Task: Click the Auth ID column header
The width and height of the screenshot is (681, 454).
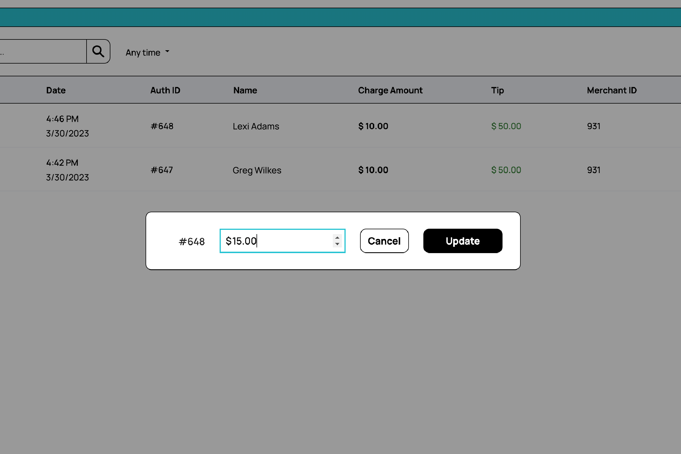Action: (165, 90)
